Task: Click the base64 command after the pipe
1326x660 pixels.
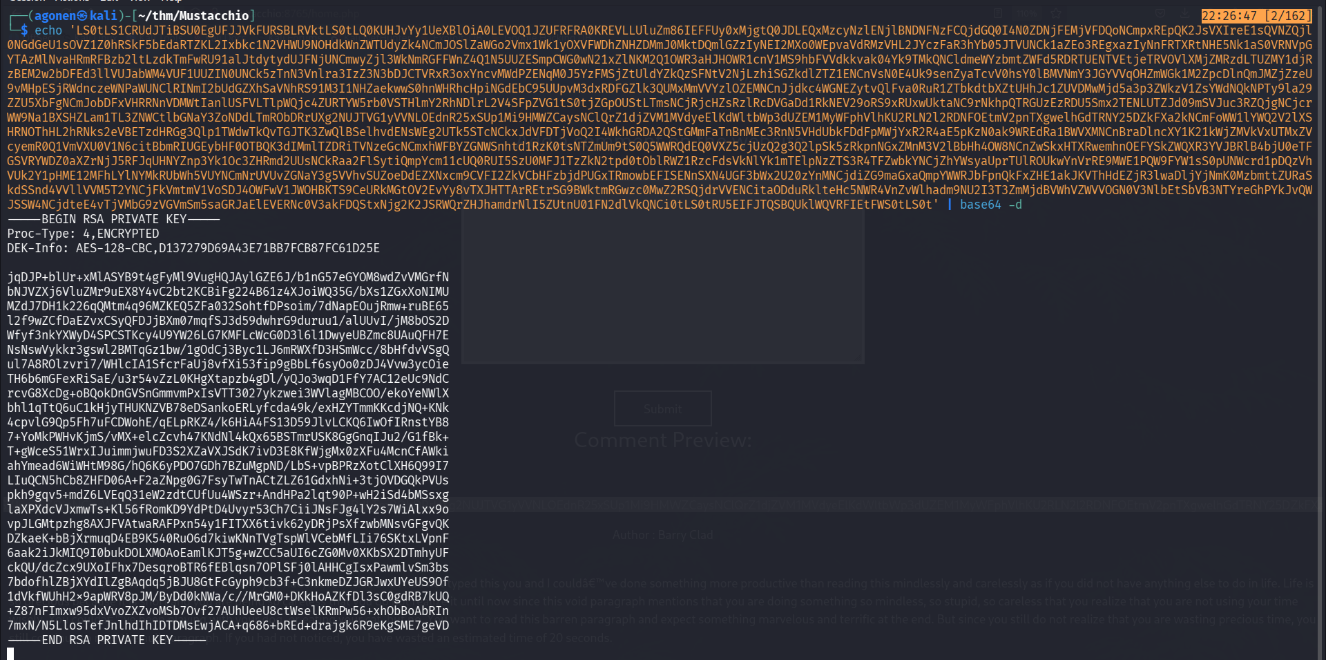Action: [980, 205]
